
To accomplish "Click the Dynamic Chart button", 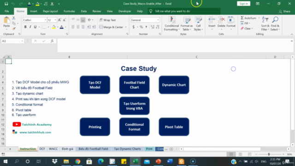I will coord(174,85).
